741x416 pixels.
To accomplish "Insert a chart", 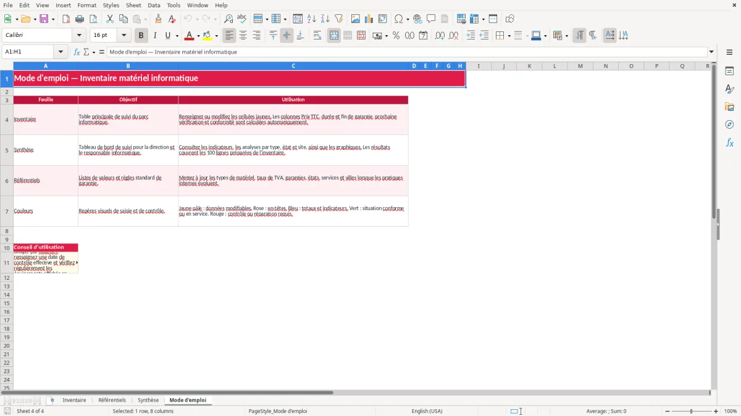I will pyautogui.click(x=369, y=19).
